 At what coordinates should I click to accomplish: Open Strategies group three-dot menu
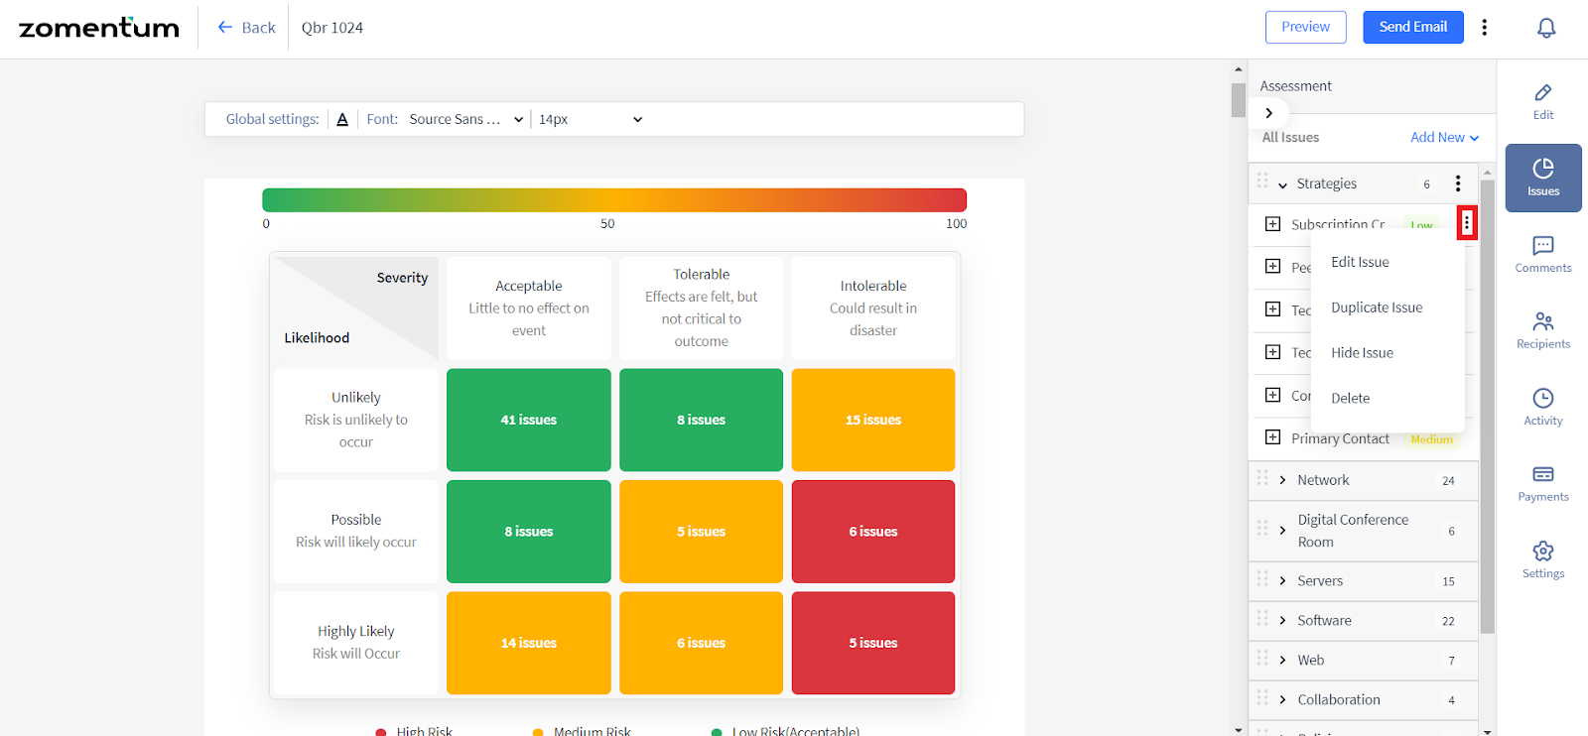1458,184
